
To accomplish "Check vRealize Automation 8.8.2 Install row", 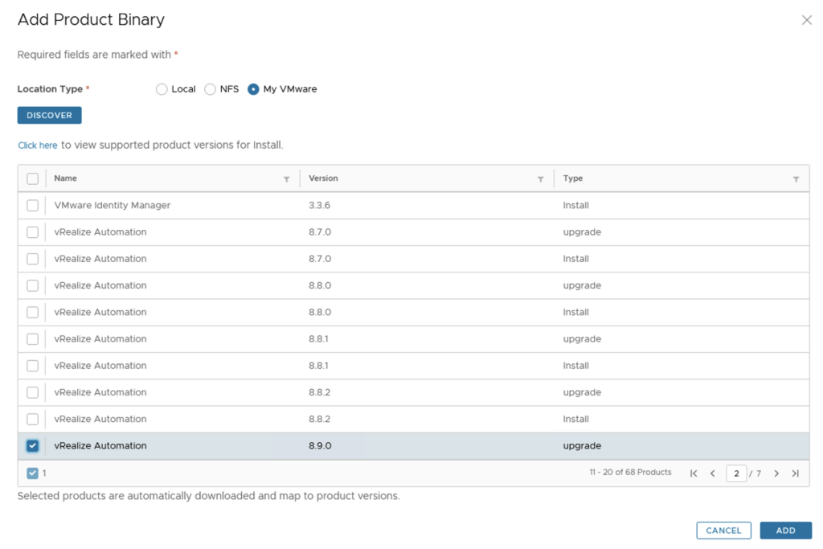I will pyautogui.click(x=32, y=420).
